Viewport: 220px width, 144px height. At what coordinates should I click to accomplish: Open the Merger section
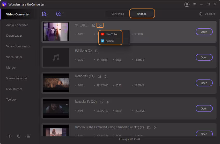click(x=11, y=68)
